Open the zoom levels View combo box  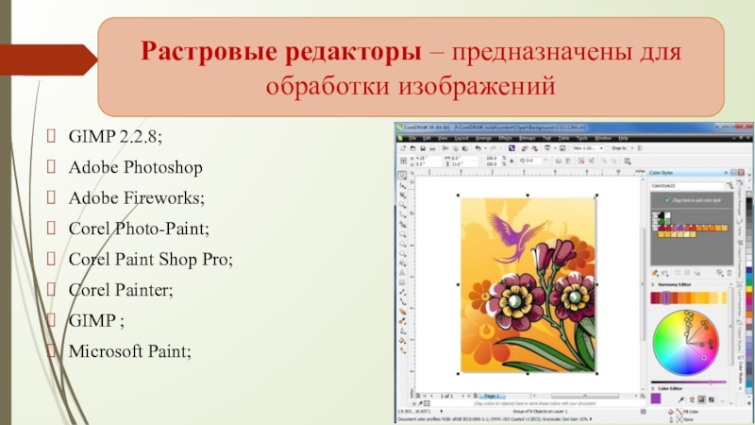587,148
